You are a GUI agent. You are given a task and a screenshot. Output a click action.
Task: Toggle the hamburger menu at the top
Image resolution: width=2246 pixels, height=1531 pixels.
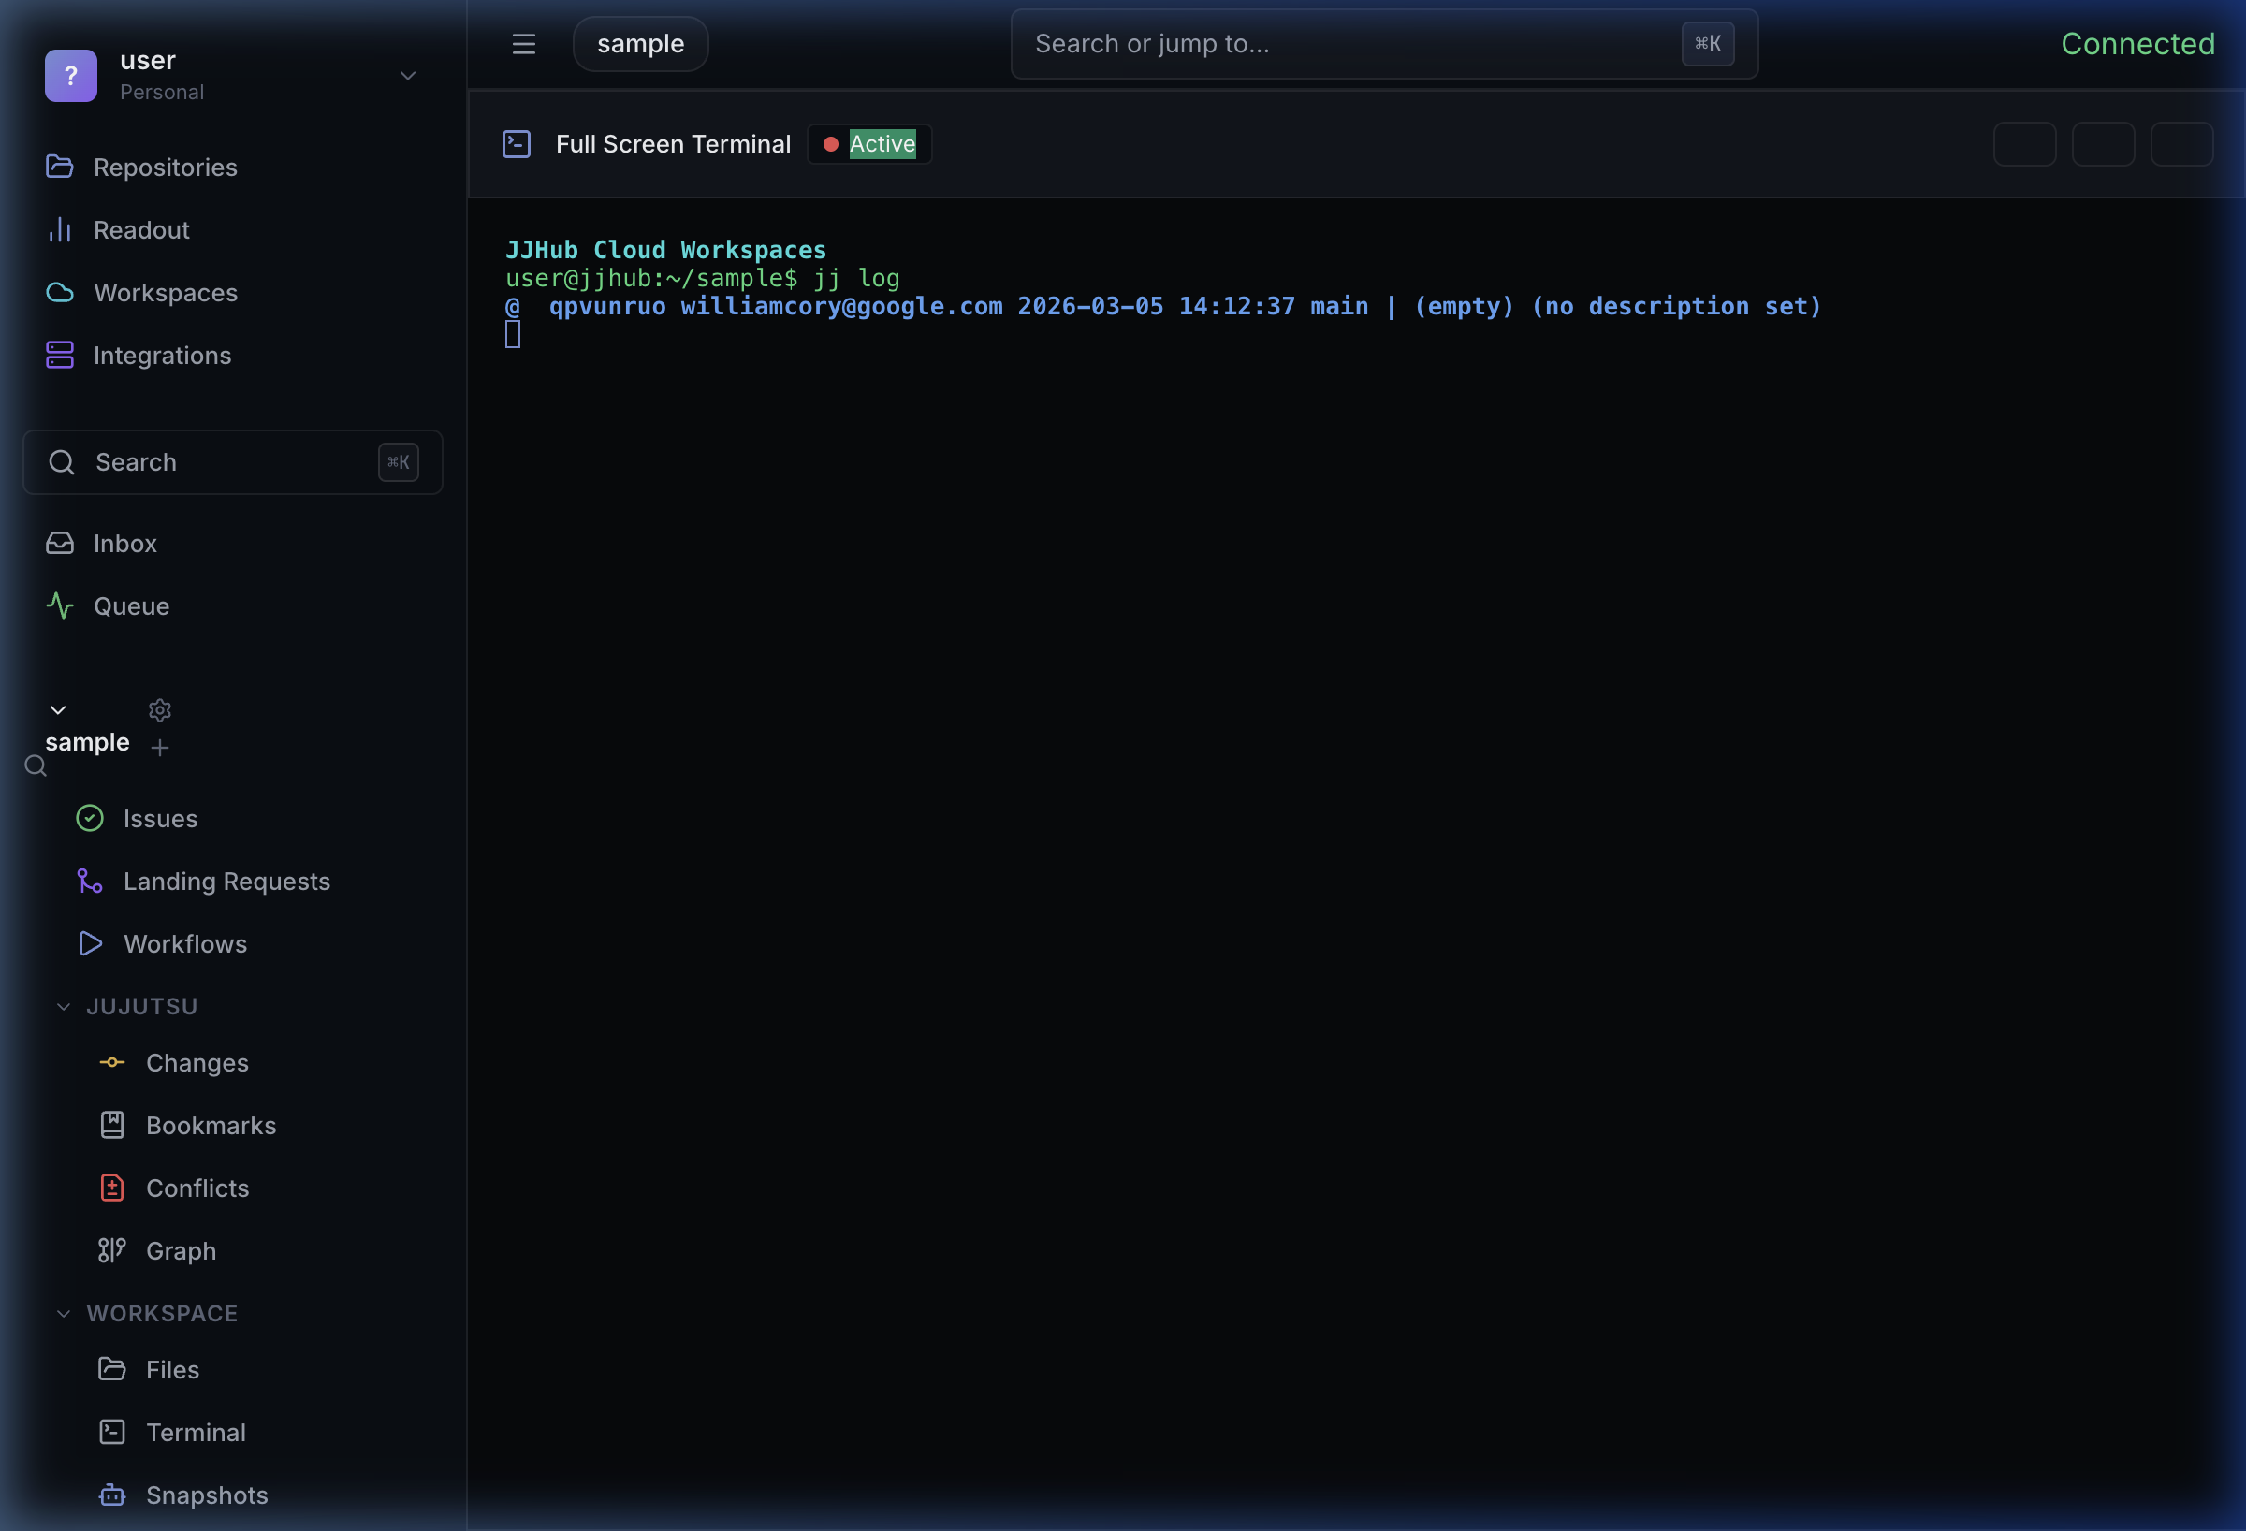523,43
